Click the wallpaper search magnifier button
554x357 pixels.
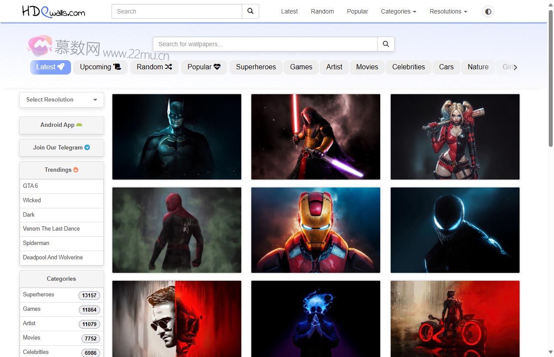385,44
